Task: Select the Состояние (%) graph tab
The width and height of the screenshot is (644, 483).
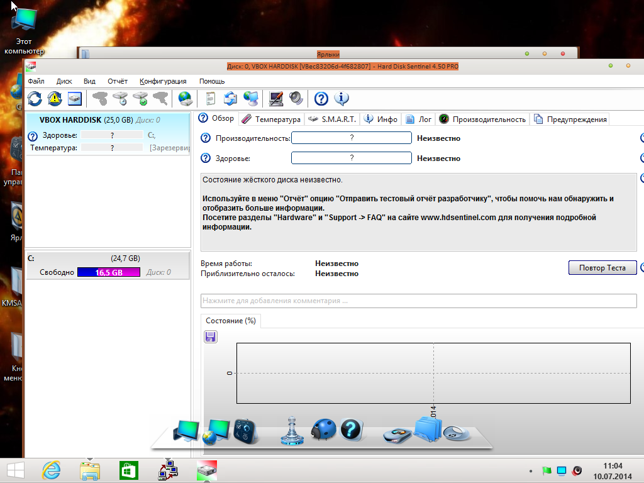Action: coord(230,321)
